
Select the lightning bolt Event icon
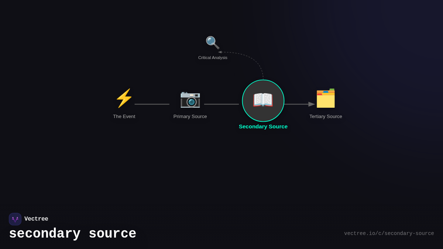pyautogui.click(x=124, y=98)
